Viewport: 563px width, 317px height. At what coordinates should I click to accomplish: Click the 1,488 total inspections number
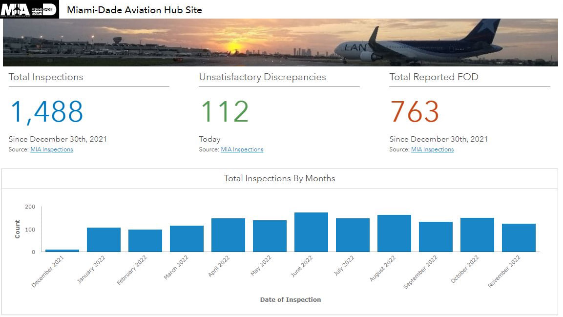tap(47, 112)
